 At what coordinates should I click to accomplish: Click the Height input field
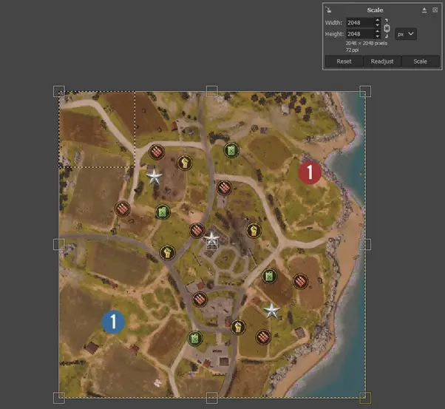pyautogui.click(x=361, y=34)
